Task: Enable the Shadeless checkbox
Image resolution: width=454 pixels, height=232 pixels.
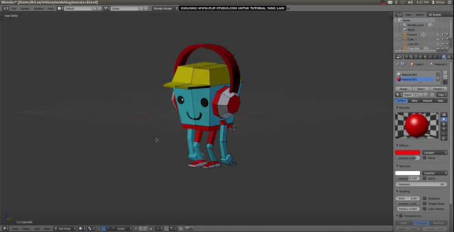Action: pos(424,198)
